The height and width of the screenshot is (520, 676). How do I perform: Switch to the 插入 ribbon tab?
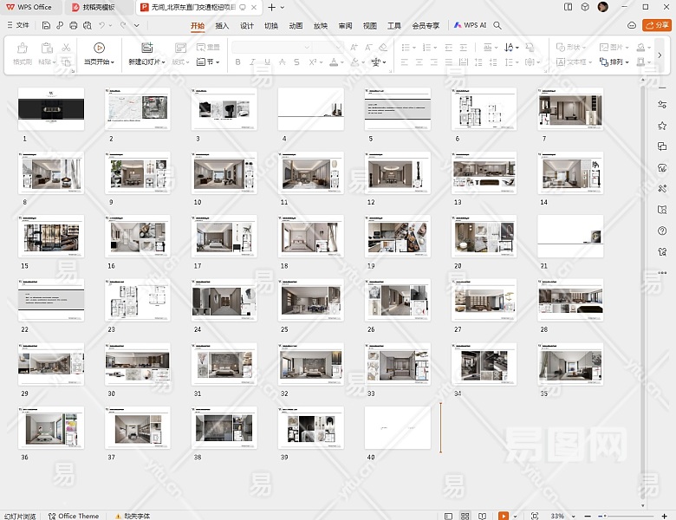222,26
